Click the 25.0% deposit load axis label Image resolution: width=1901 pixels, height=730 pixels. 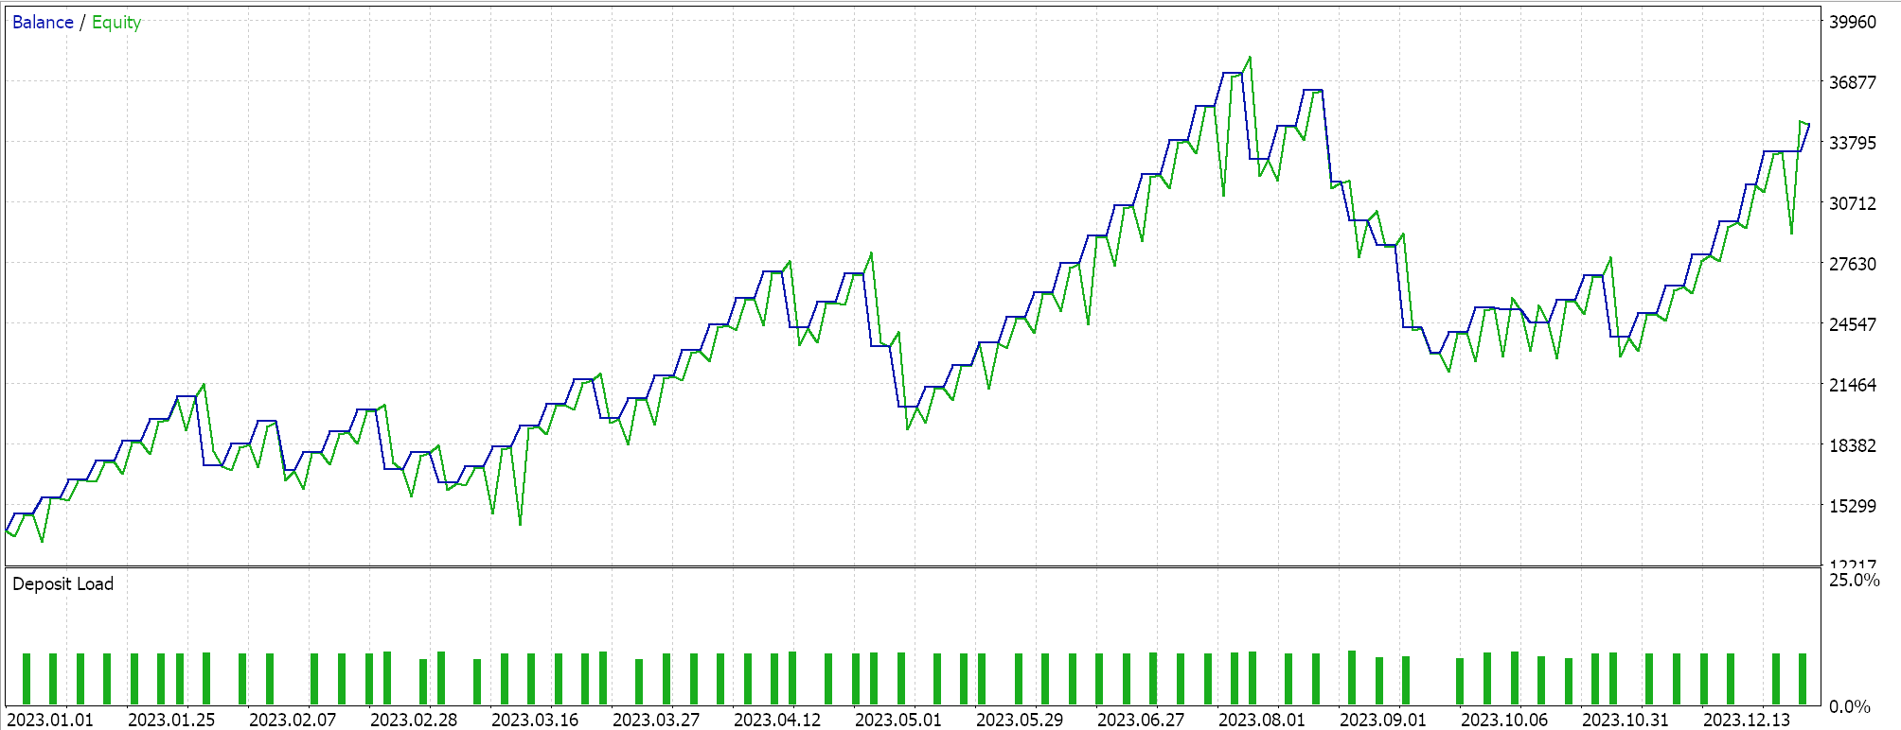point(1855,580)
